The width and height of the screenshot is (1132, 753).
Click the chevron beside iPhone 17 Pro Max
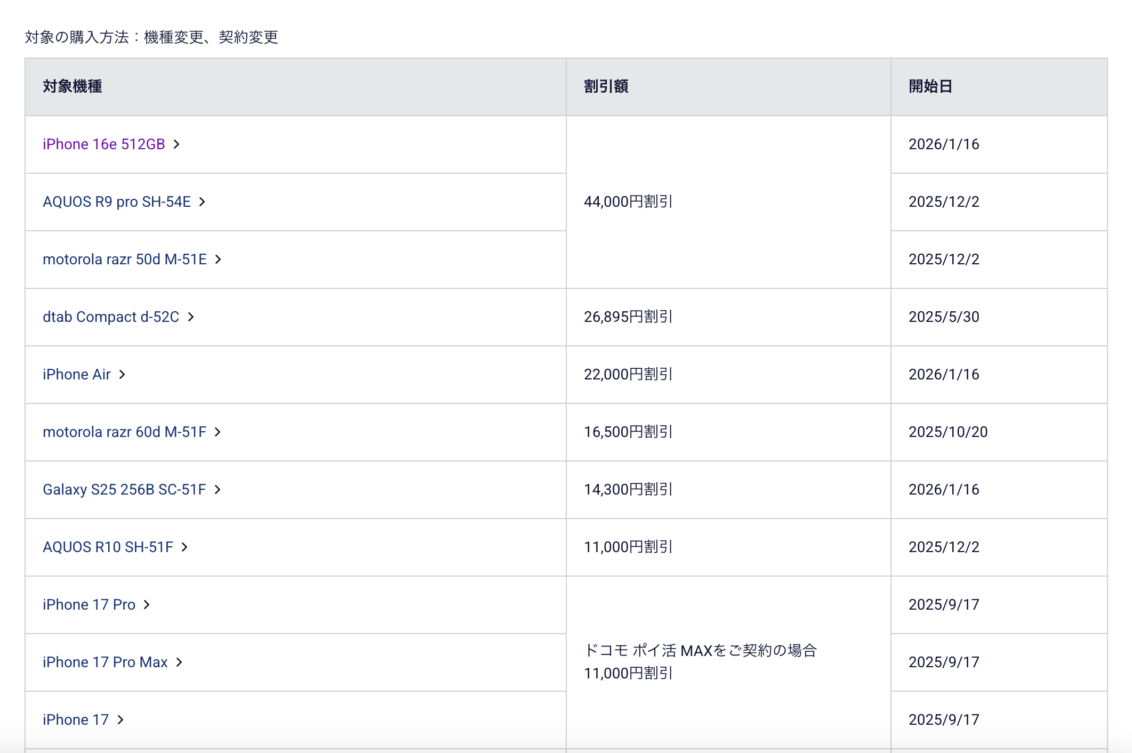[179, 662]
